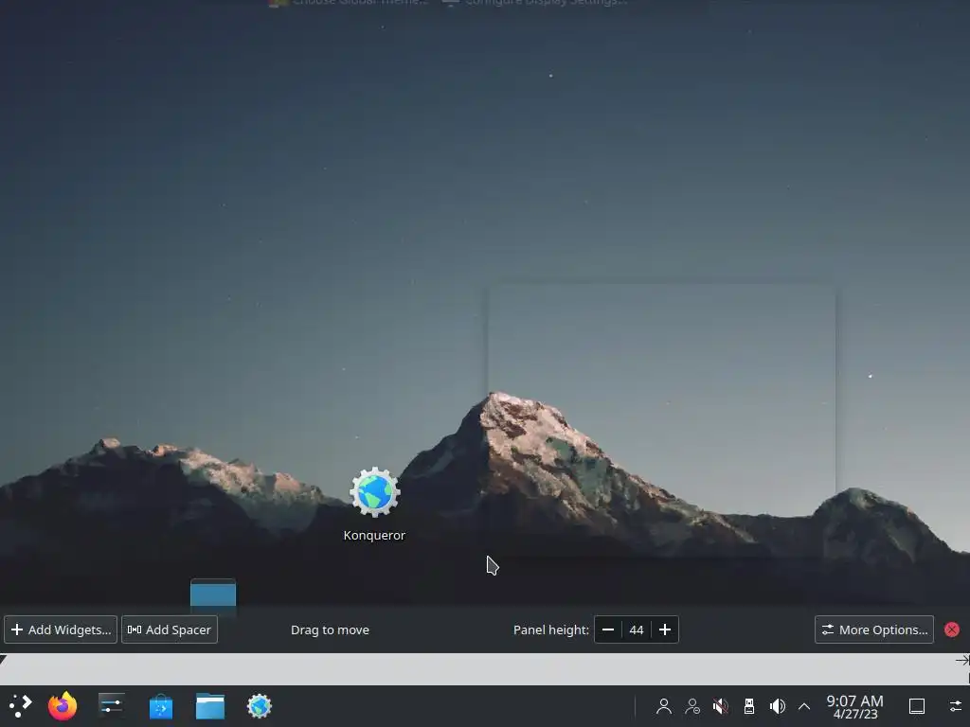Screen dimensions: 970x727
Task: Open More Options menu
Action: [874, 629]
